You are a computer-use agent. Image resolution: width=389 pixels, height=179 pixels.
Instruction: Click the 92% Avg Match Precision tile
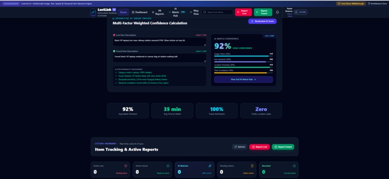point(128,111)
